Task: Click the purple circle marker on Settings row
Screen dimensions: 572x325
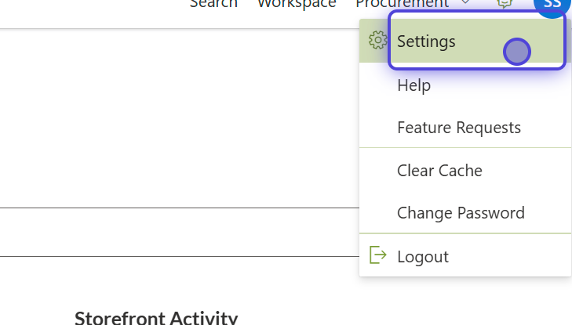Action: point(517,52)
